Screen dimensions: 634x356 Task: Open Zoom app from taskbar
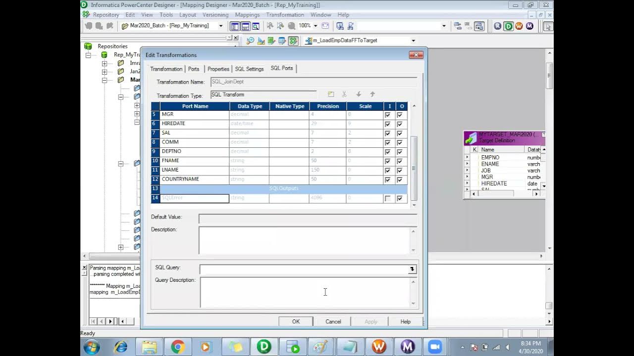click(x=435, y=347)
